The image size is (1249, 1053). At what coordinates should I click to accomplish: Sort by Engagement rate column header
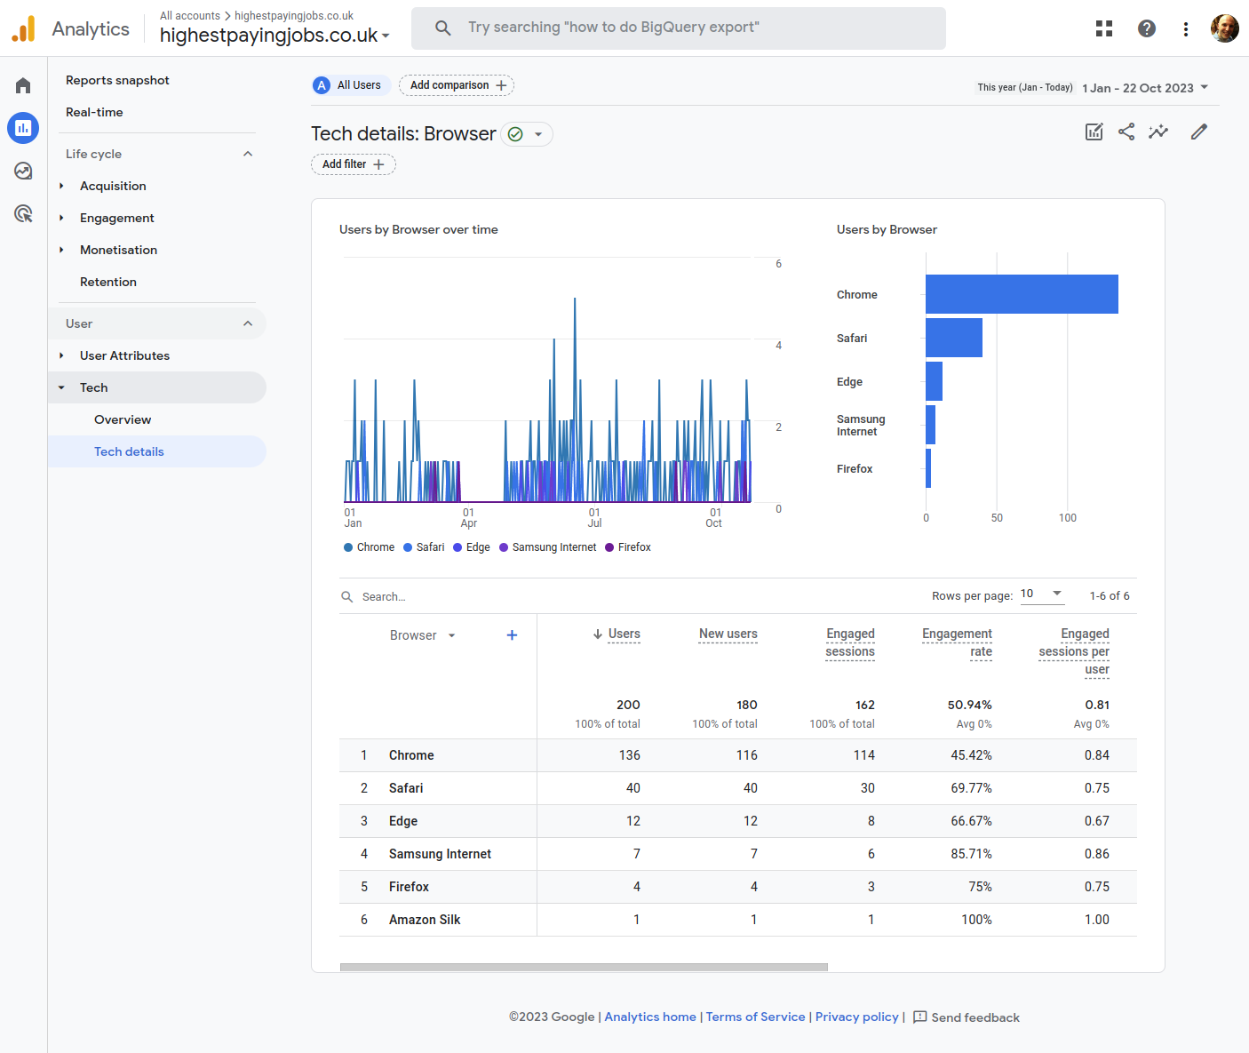pyautogui.click(x=957, y=642)
